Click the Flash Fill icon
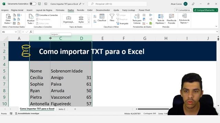This screenshot has height=123, width=220. pyautogui.click(x=144, y=15)
